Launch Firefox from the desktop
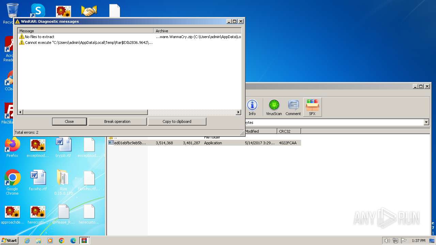436x245 pixels. coord(12,148)
